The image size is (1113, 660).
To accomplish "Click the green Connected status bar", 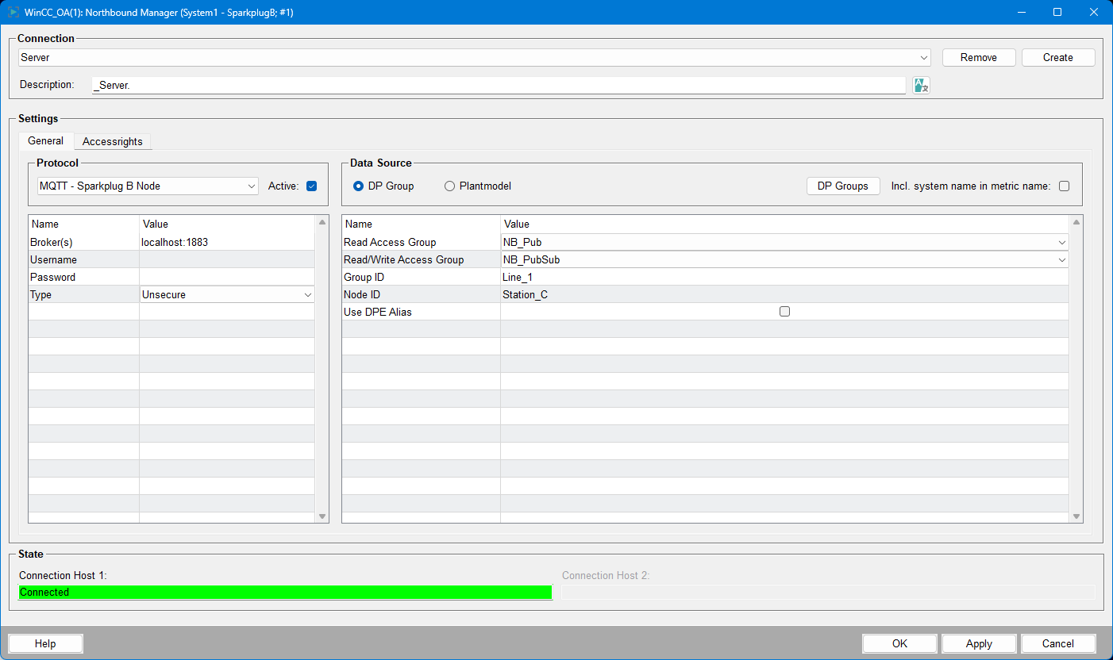I will coord(285,593).
